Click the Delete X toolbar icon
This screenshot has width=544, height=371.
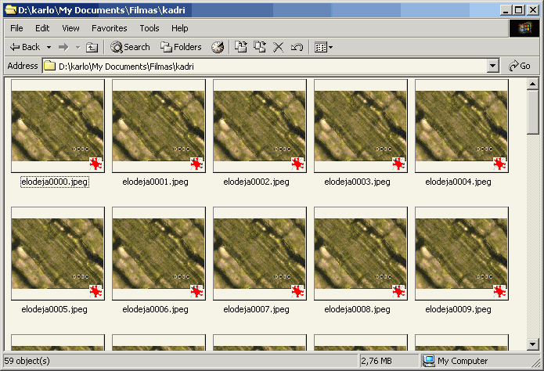click(278, 47)
